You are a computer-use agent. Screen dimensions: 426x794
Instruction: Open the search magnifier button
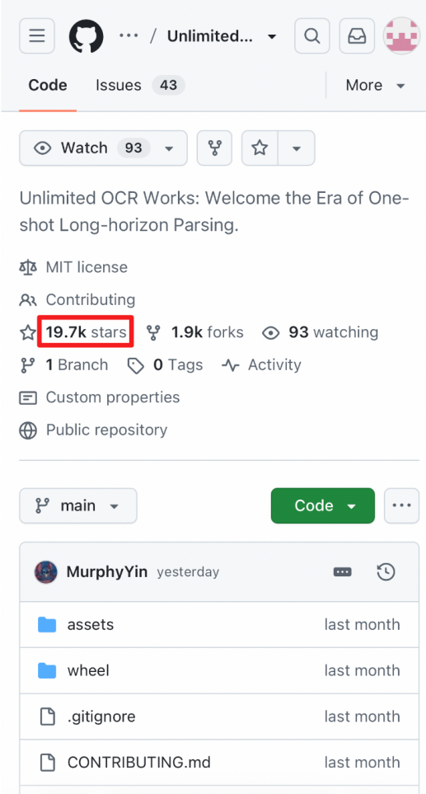tap(312, 36)
